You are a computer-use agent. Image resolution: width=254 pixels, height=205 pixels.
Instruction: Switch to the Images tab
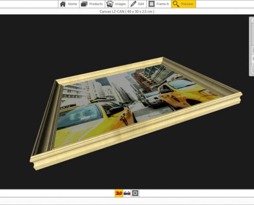(x=116, y=4)
